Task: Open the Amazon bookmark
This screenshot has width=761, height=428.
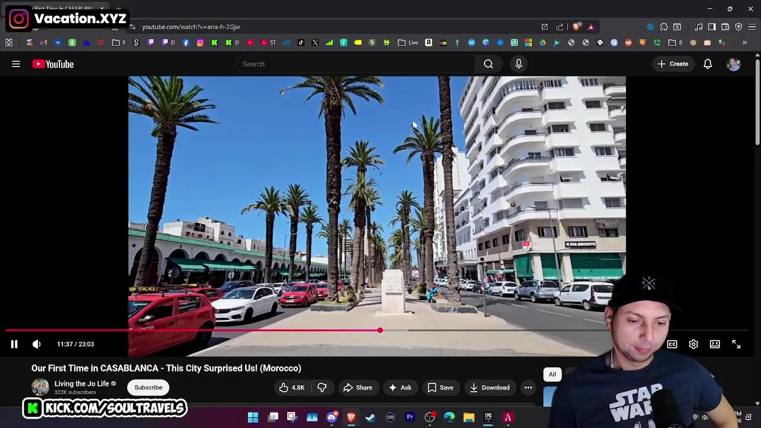Action: pos(429,42)
